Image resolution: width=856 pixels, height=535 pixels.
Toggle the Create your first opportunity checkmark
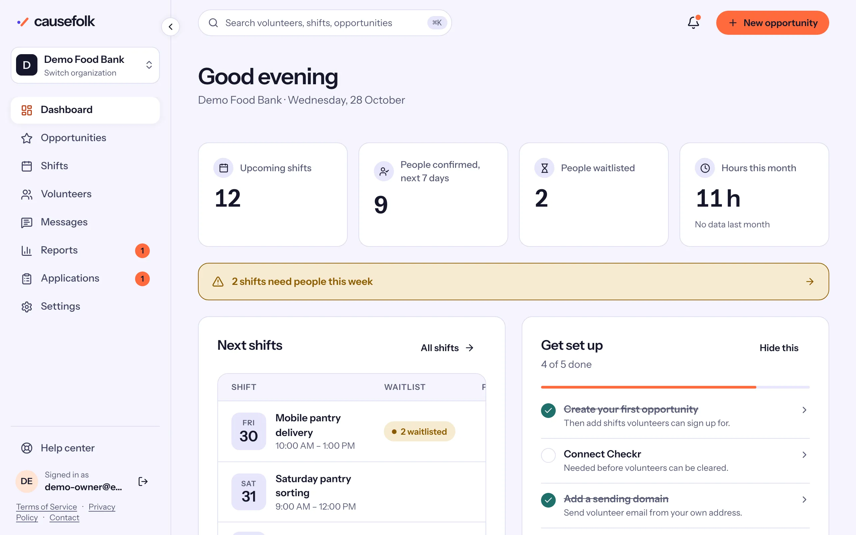(x=548, y=411)
